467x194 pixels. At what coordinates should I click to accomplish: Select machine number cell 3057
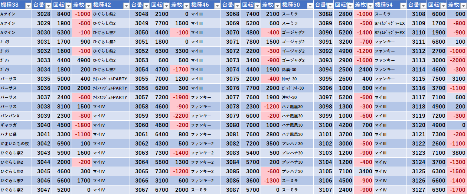[140, 97]
